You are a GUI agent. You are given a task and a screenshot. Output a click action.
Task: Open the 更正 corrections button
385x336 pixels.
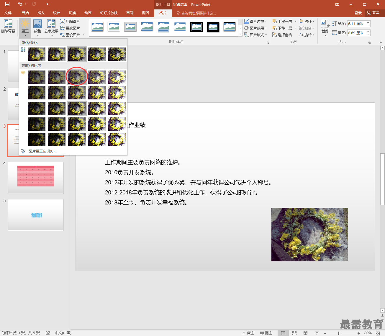point(25,27)
